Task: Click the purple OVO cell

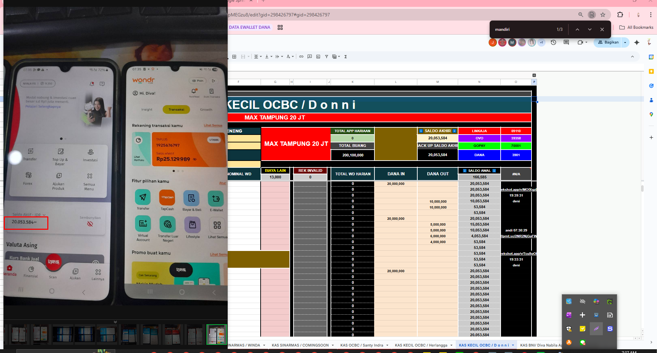Action: [x=479, y=138]
